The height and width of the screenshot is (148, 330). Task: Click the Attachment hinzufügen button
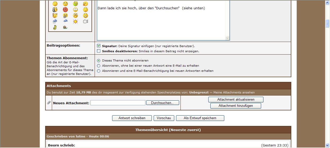coord(236,106)
